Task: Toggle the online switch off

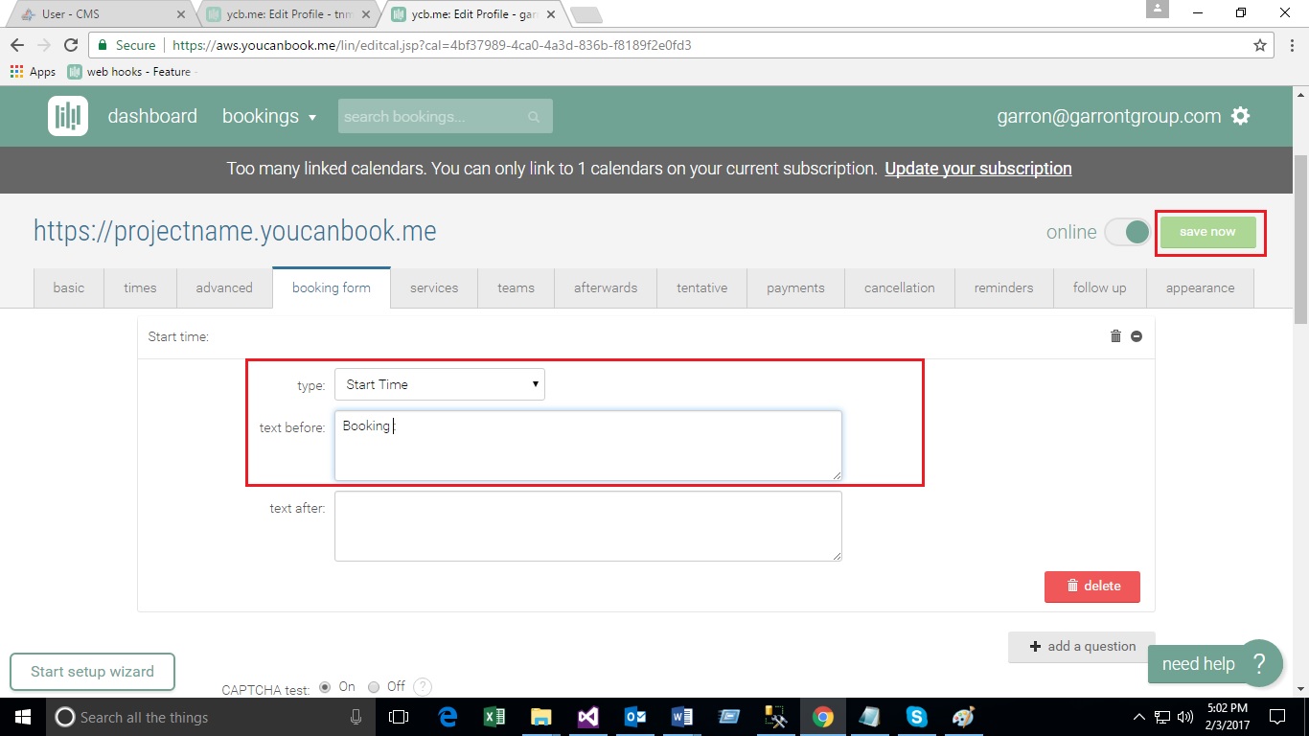Action: [1127, 232]
